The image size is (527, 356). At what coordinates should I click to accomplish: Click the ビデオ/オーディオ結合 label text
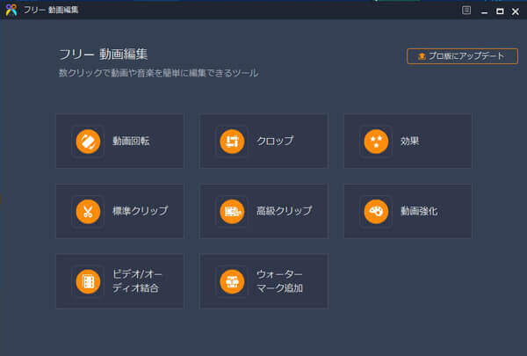[137, 281]
